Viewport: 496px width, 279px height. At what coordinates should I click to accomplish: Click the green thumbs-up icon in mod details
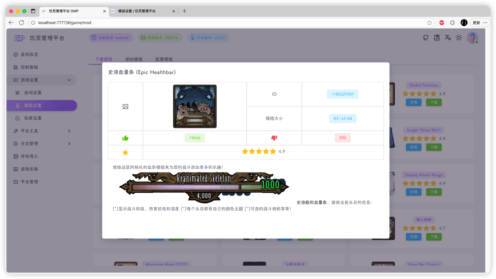click(125, 138)
